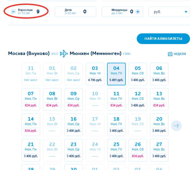194x170 pixels.
Task: Click the plus button for infants count
Action: 138,11
